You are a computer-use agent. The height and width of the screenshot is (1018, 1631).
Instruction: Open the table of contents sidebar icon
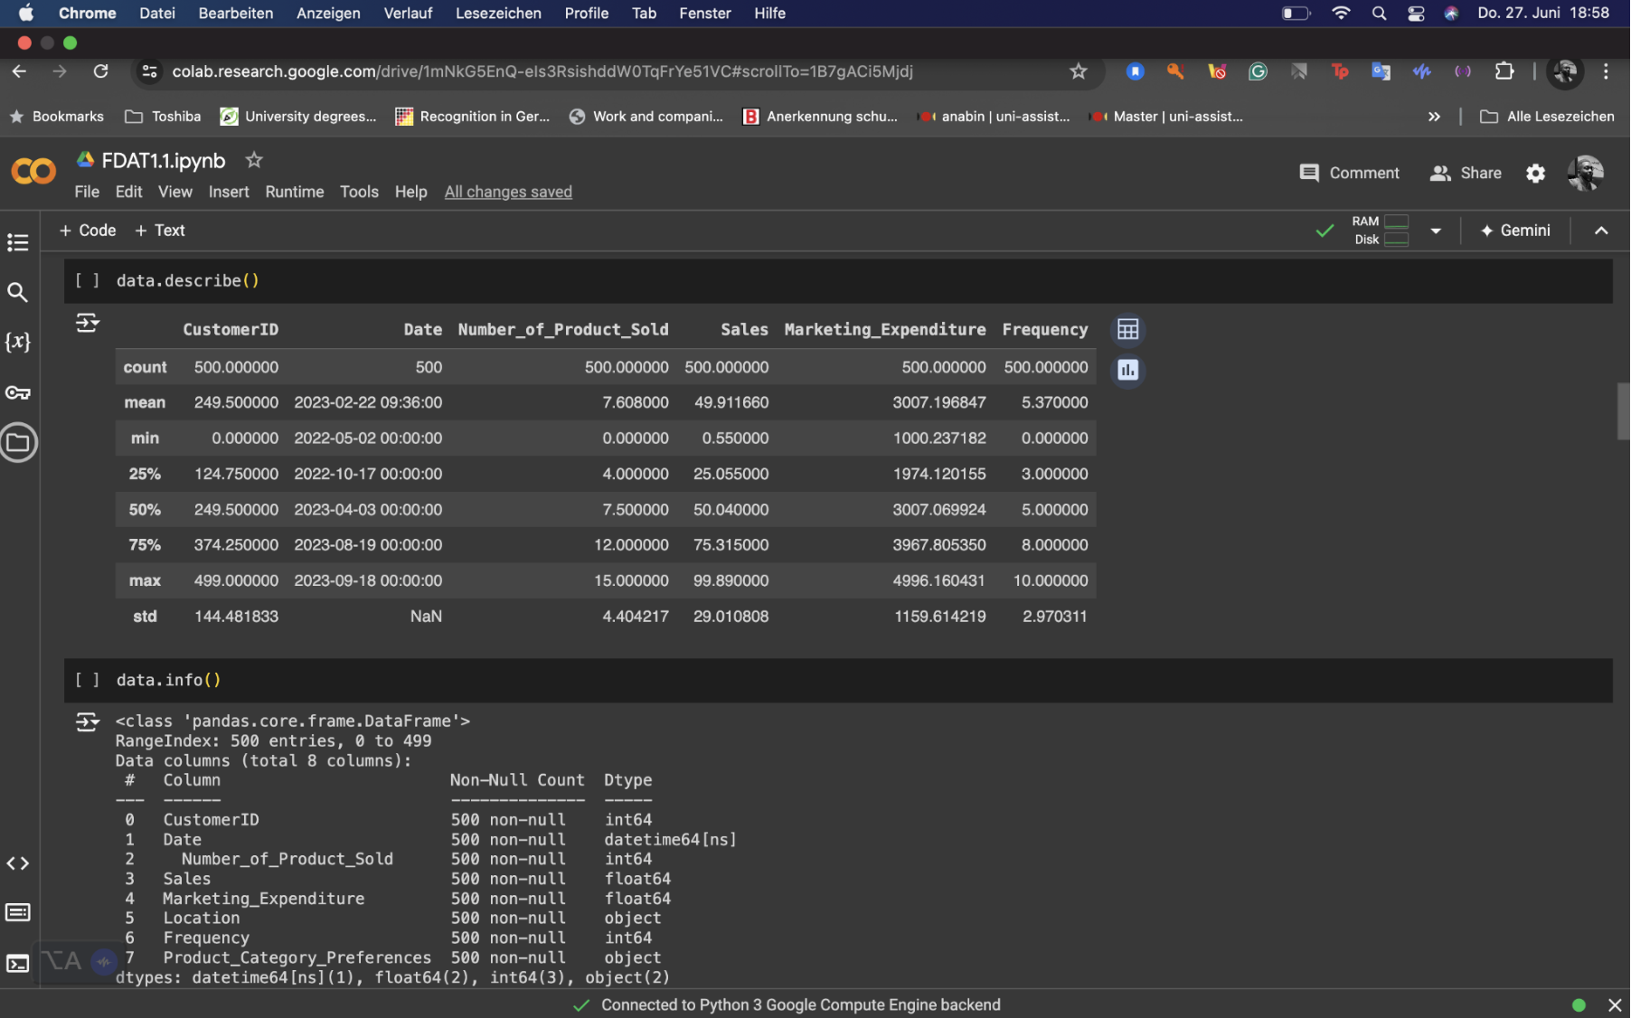click(18, 242)
